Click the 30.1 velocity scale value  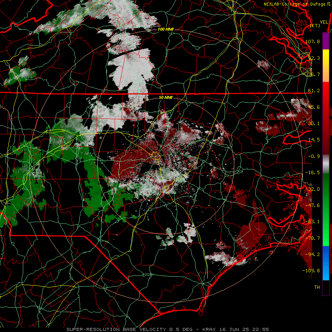314,124
